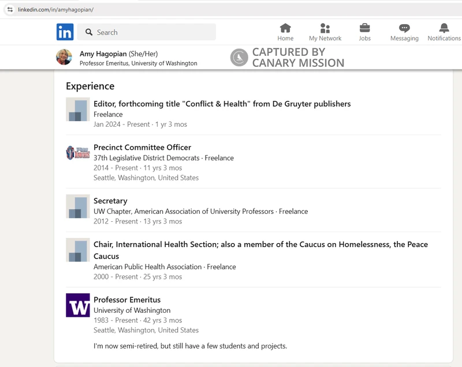462x367 pixels.
Task: Click placeholder logo beside Secretary entry
Action: [78, 206]
